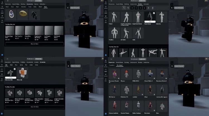Uncheck the Hype Dance emote checkbox

pyautogui.click(x=154, y=13)
